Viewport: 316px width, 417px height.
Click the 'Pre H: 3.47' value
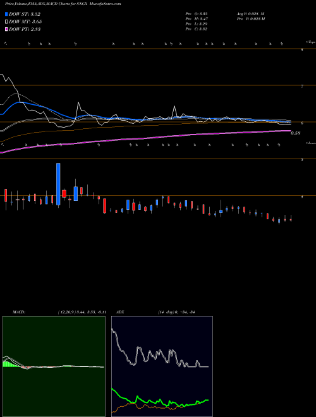pyautogui.click(x=197, y=19)
